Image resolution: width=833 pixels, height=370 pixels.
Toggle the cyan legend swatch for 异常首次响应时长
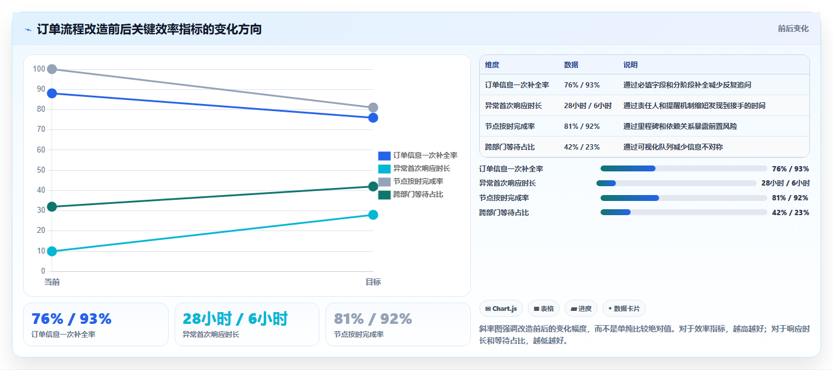[x=385, y=168]
